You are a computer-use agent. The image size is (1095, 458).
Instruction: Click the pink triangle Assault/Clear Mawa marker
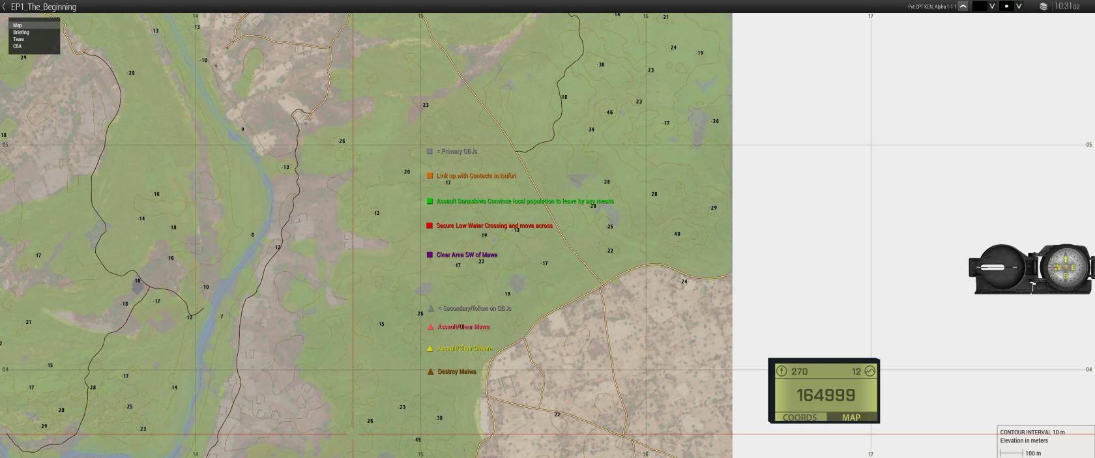pos(430,327)
